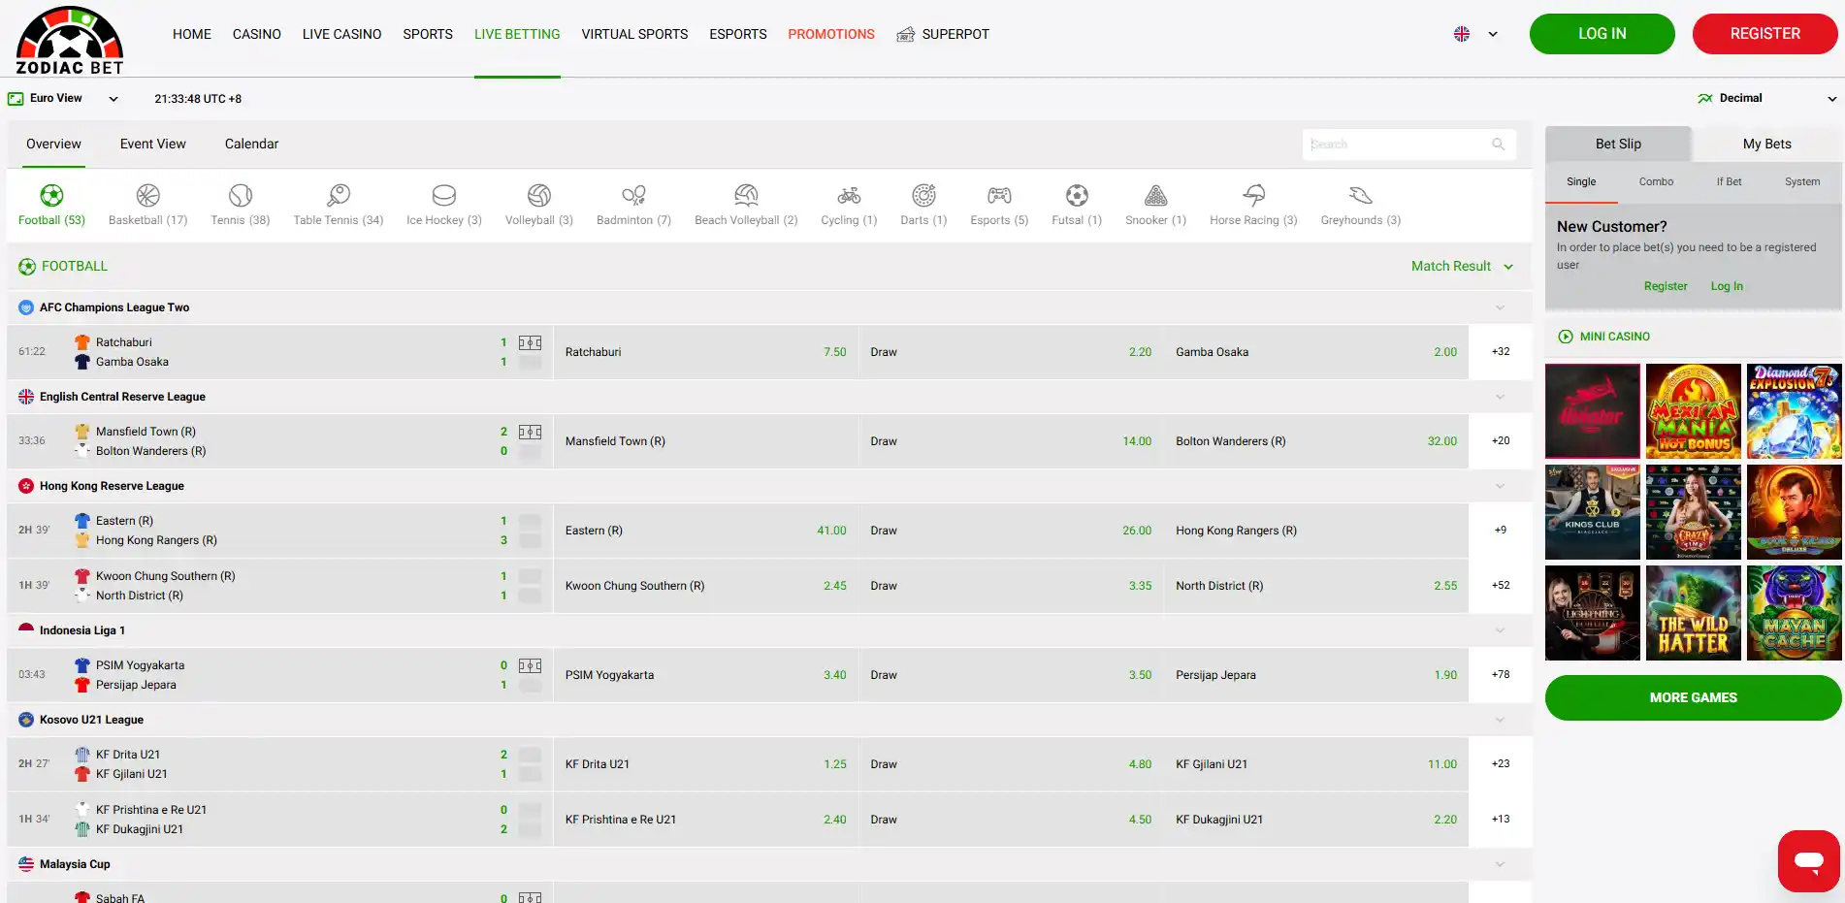Select the System bet type tab
The height and width of the screenshot is (903, 1845).
[1802, 182]
